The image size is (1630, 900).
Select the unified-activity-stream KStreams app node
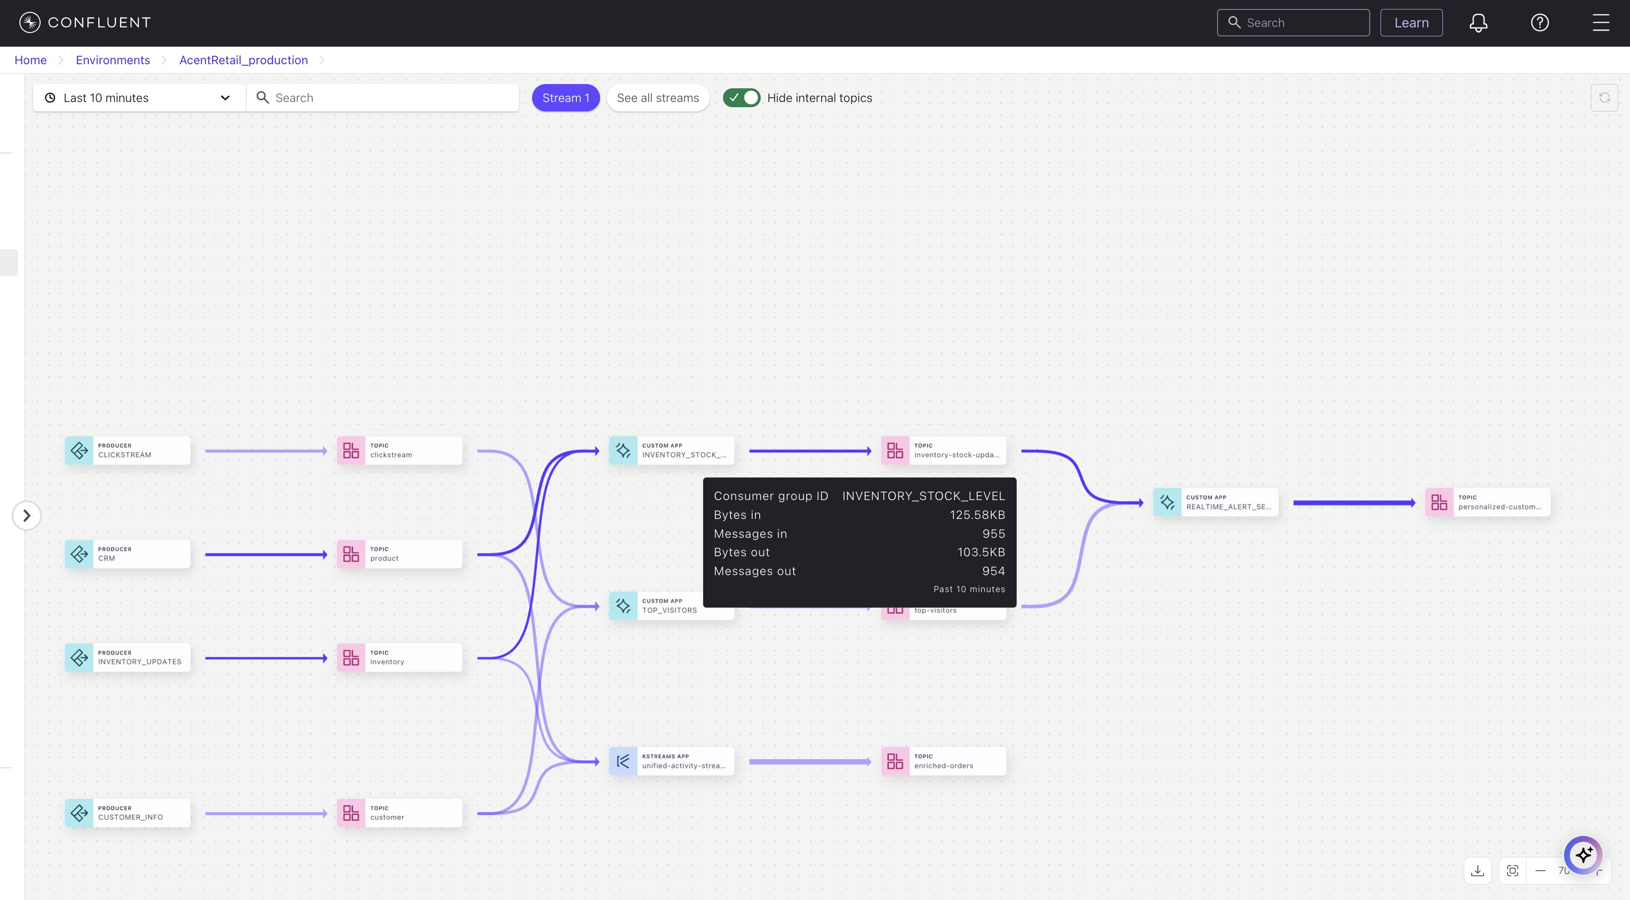671,761
